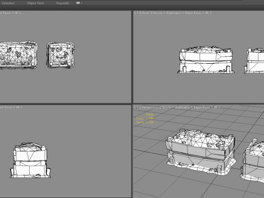
Task: Open the Object Paint ribbon tab
Action: (x=35, y=3)
